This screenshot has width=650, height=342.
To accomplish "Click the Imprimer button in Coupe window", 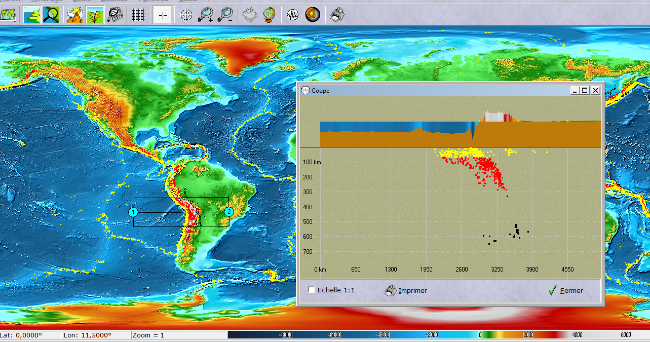I will coord(406,291).
